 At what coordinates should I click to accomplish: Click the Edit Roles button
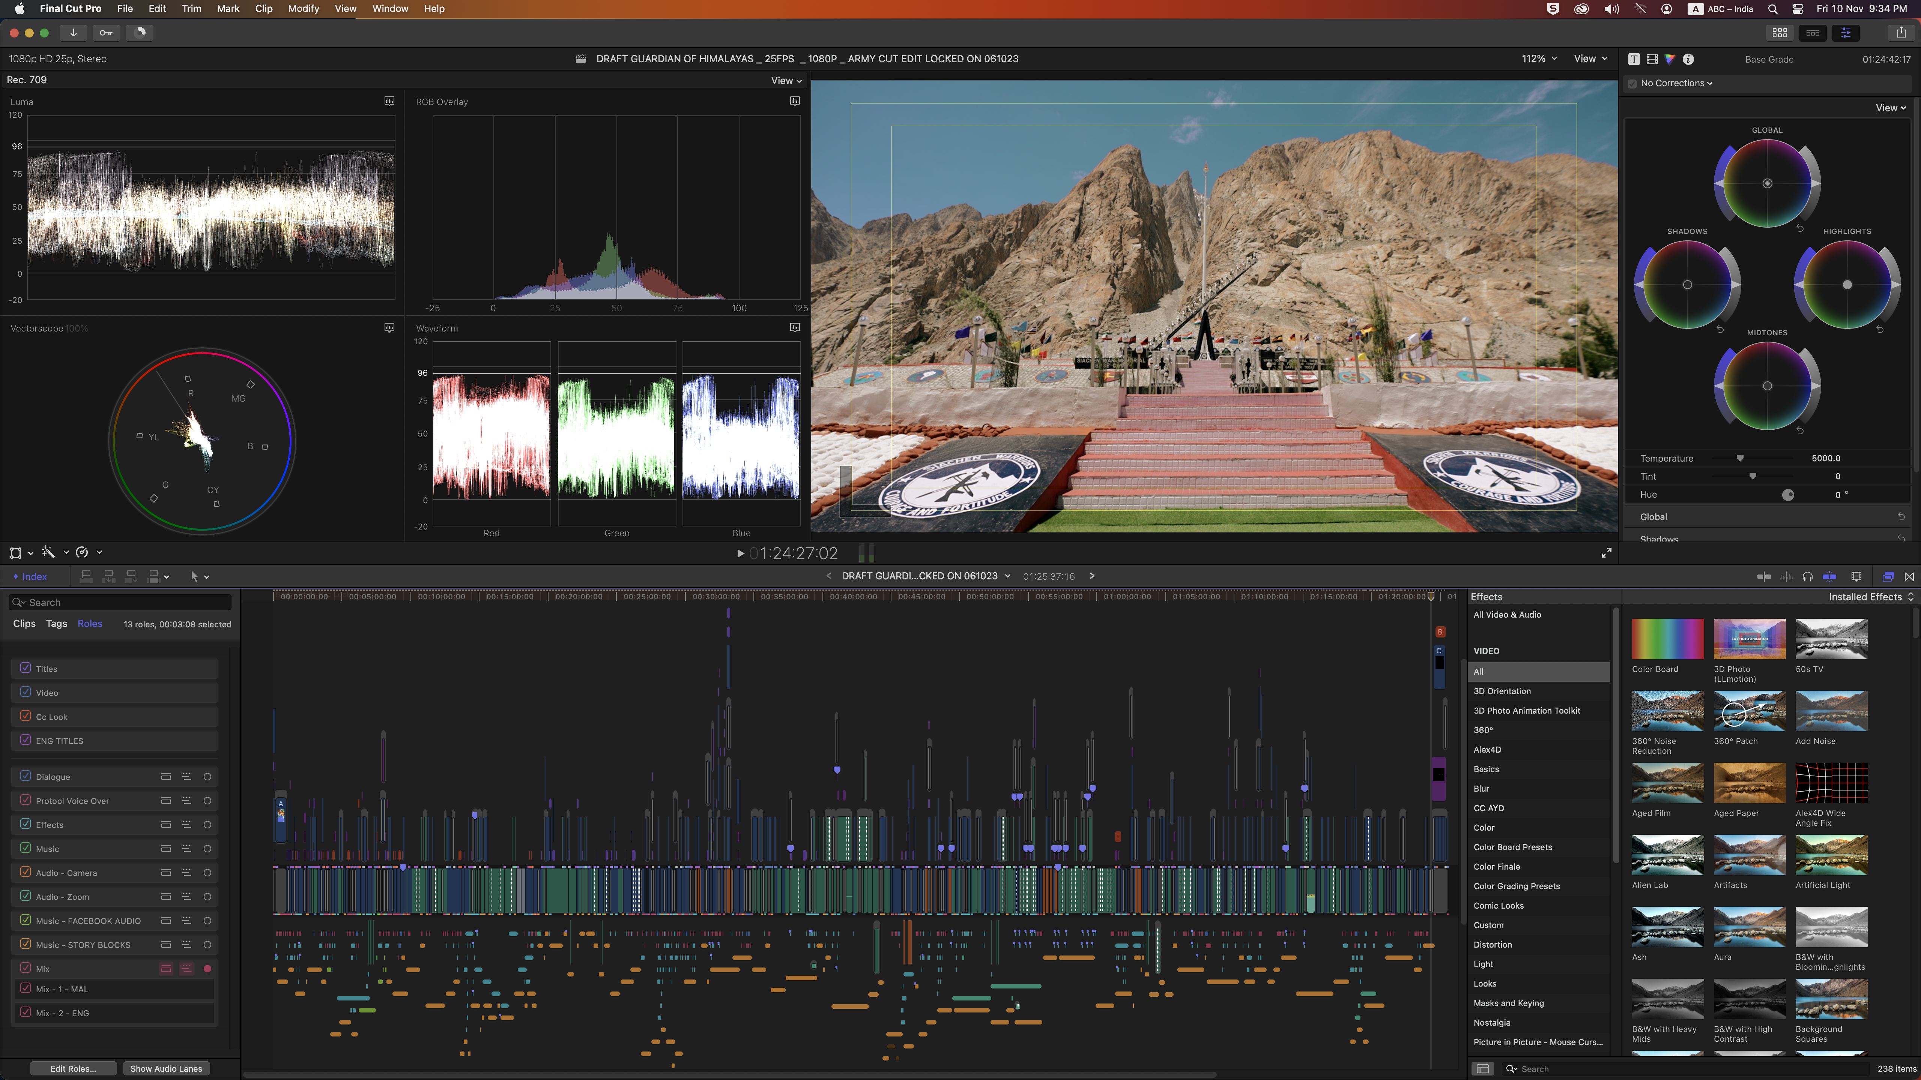coord(72,1068)
